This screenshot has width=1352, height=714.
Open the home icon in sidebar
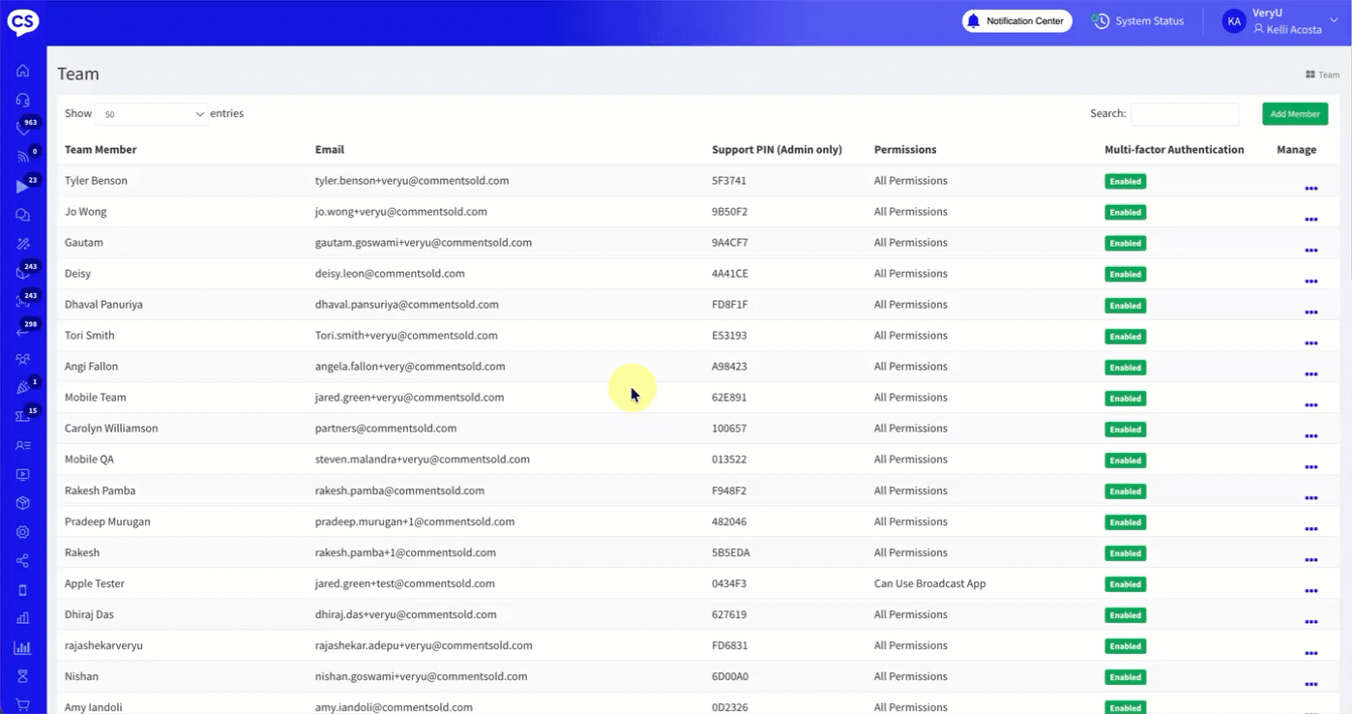point(22,71)
